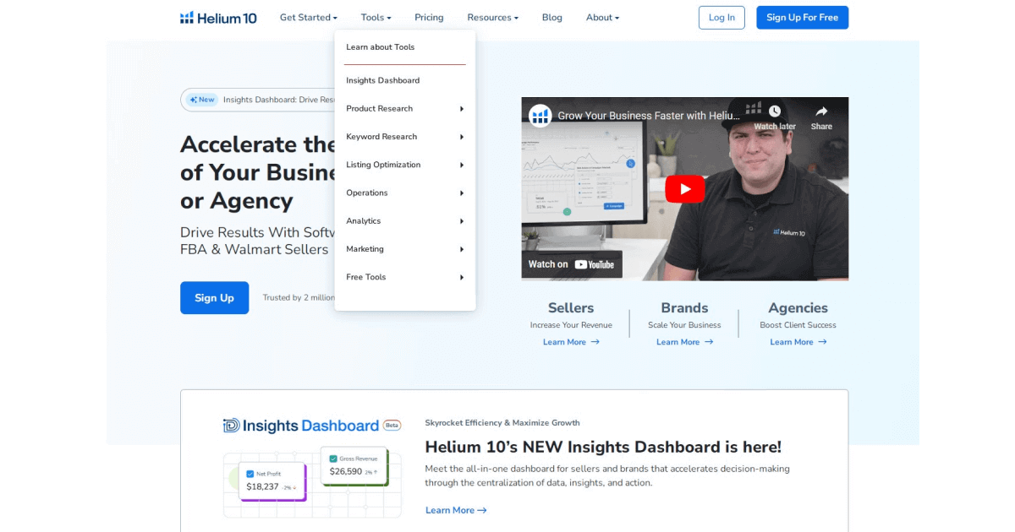The height and width of the screenshot is (532, 1015).
Task: Expand Product Research submenu
Action: click(x=405, y=108)
